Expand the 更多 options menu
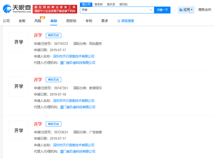This screenshot has width=214, height=159. pyautogui.click(x=104, y=21)
